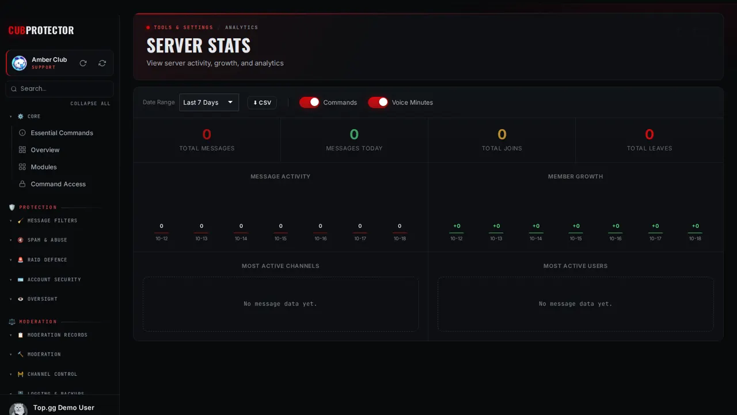Click the refresh icon beside Amber Club
This screenshot has height=415, width=737.
coord(83,63)
